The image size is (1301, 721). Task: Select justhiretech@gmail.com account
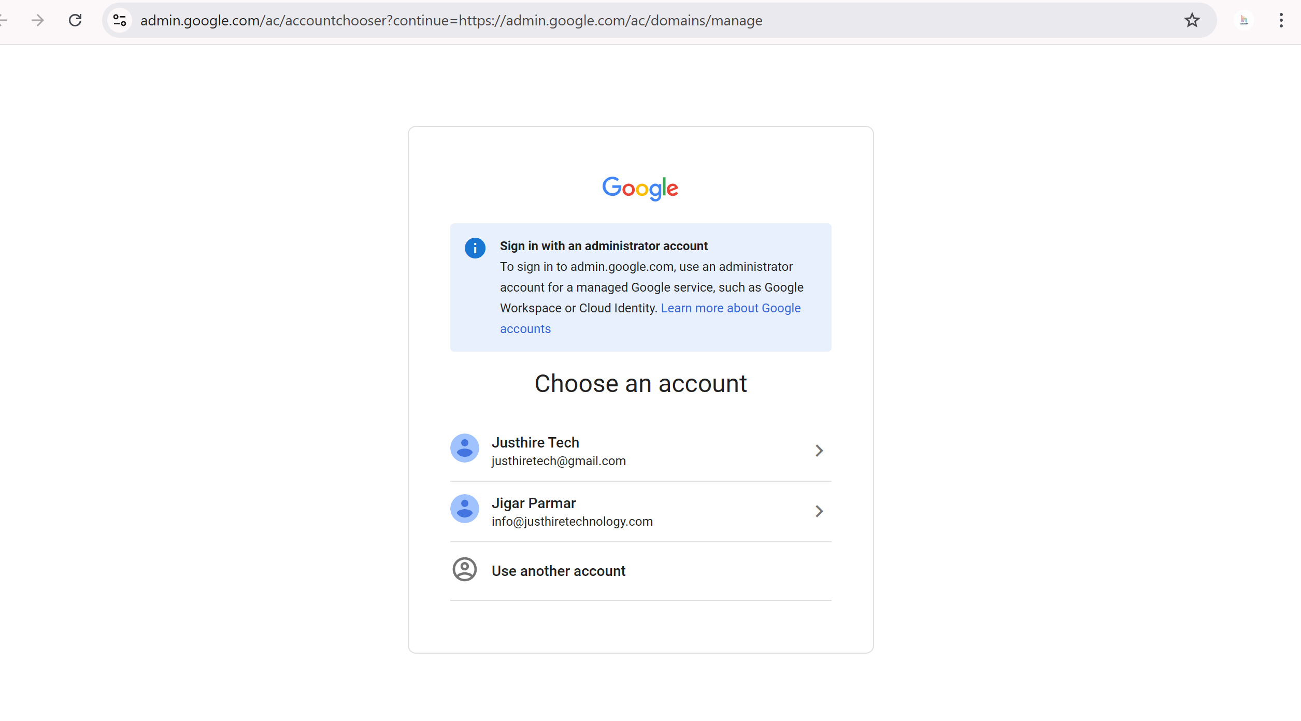pos(559,461)
